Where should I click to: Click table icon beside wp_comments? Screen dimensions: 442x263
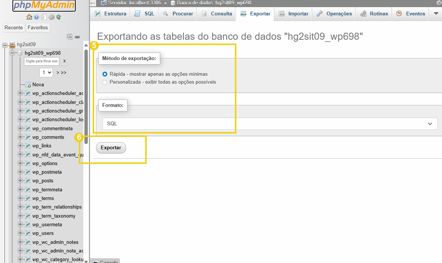coord(28,137)
